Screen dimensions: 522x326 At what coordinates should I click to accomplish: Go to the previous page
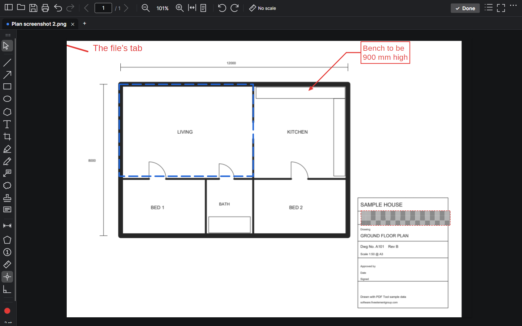coord(86,8)
